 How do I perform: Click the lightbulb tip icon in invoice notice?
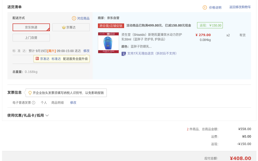click(x=30, y=93)
